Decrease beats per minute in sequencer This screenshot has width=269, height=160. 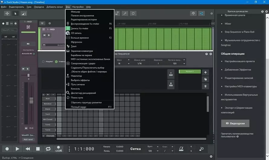pos(184,64)
